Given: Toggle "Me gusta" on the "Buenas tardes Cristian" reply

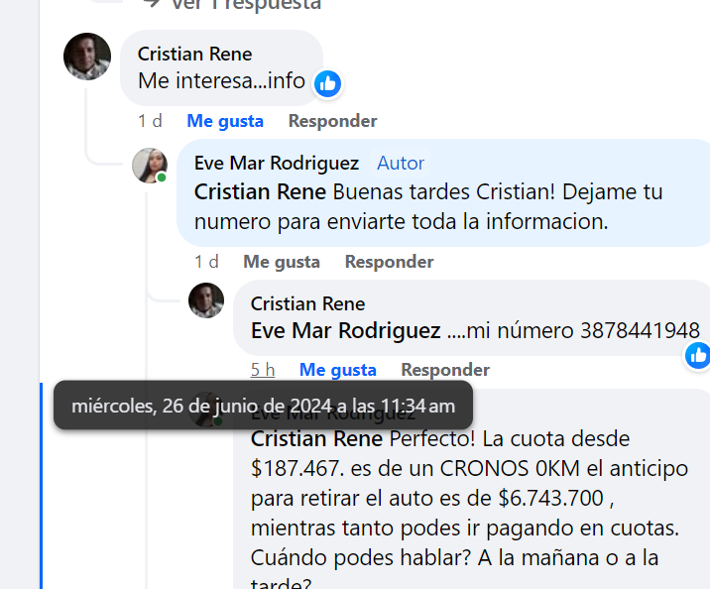Looking at the screenshot, I should click(282, 262).
